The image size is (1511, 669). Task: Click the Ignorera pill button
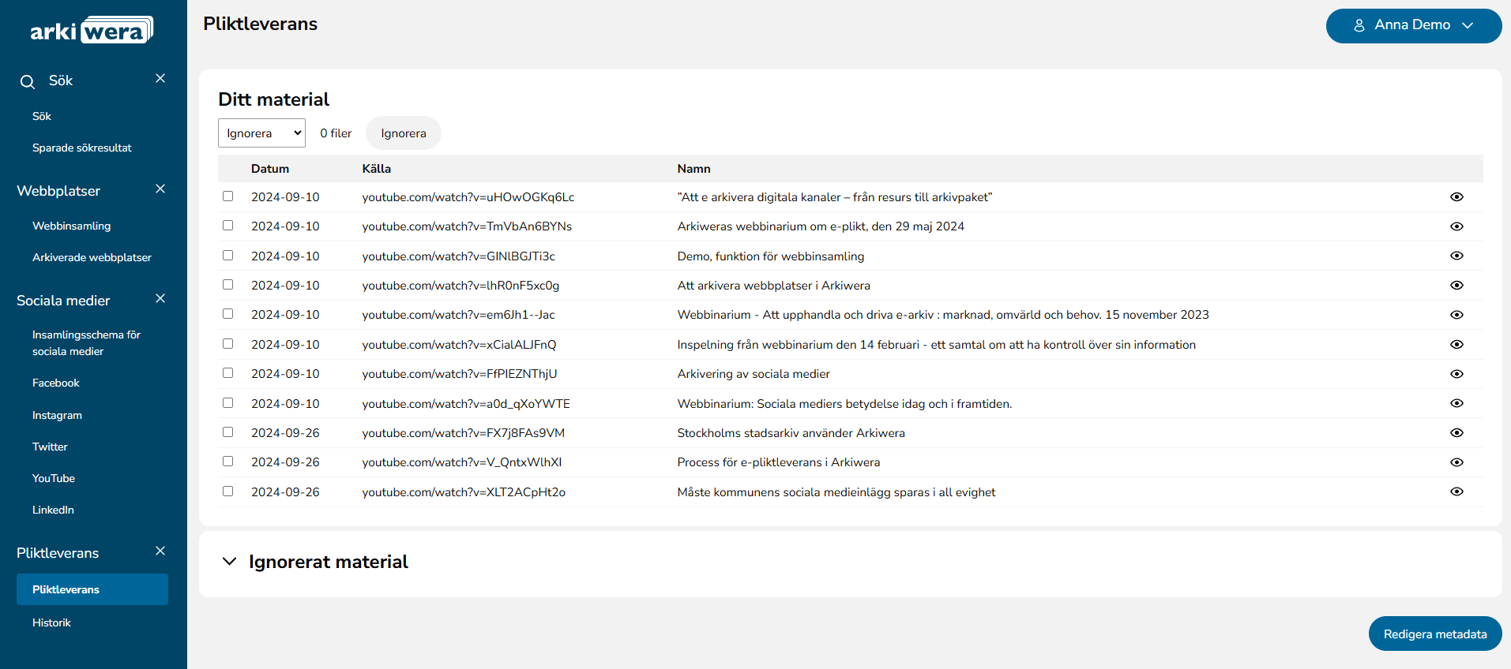pos(403,133)
